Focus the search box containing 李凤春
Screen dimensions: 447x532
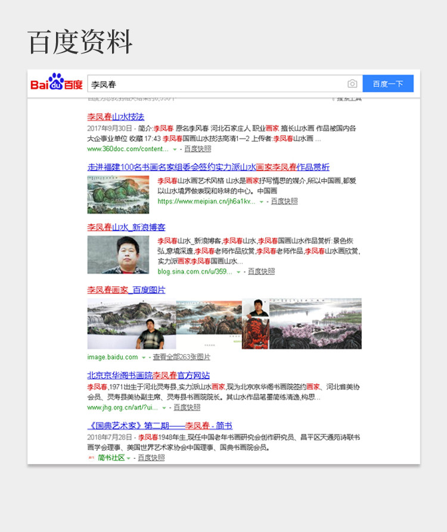(225, 83)
